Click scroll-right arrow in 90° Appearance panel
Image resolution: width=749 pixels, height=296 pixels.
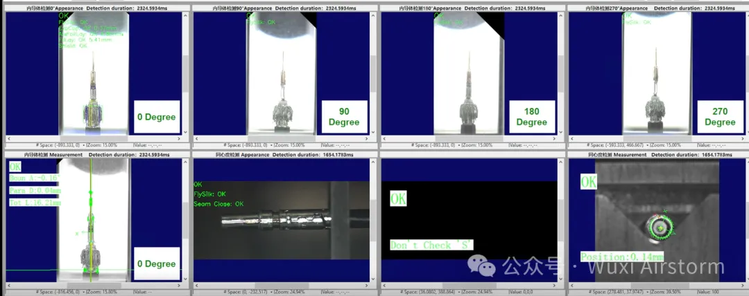coord(366,138)
